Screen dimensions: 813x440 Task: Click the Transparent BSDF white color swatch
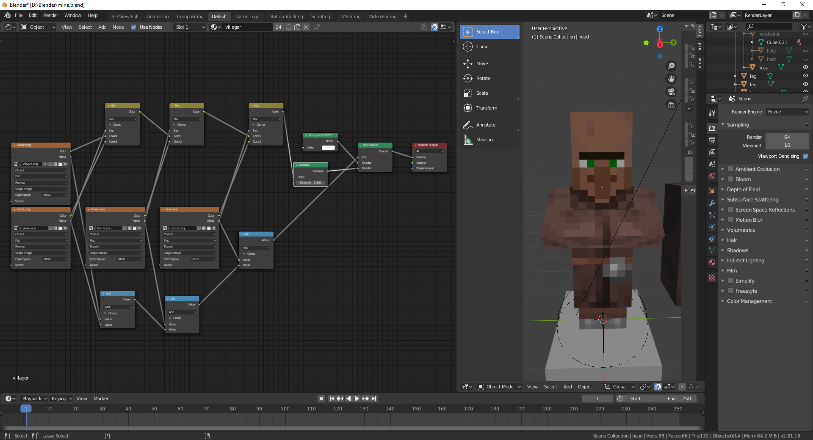tap(328, 148)
